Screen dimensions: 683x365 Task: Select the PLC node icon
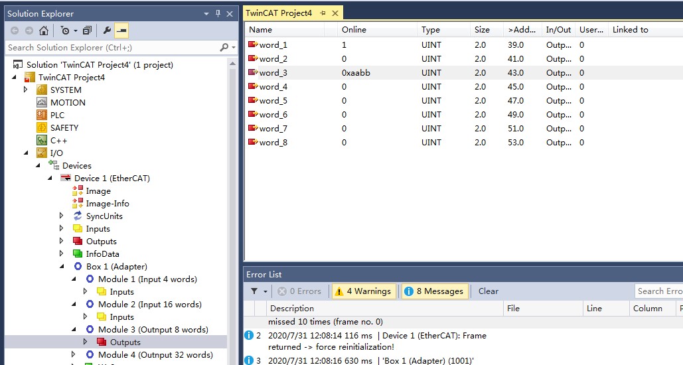41,115
